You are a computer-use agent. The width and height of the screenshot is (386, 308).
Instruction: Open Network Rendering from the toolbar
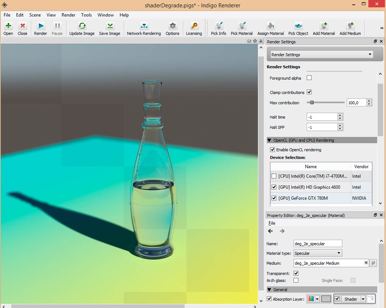[x=144, y=26]
